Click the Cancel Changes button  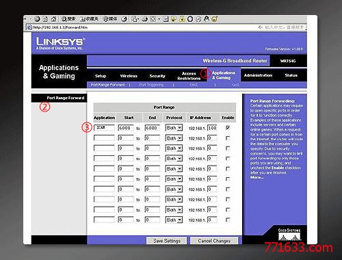pyautogui.click(x=214, y=241)
